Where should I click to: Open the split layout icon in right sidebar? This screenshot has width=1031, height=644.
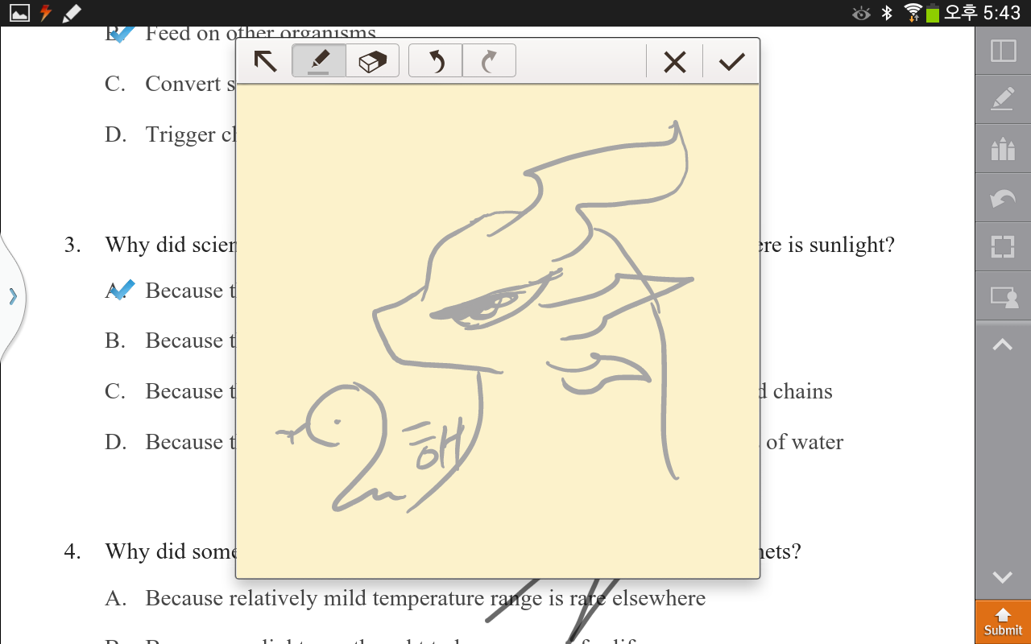(1003, 51)
